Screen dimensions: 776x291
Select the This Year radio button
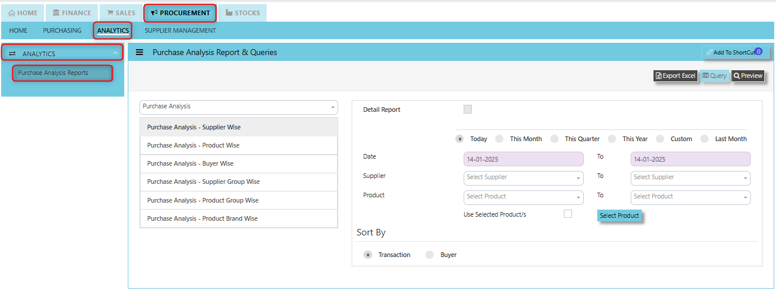tap(612, 139)
